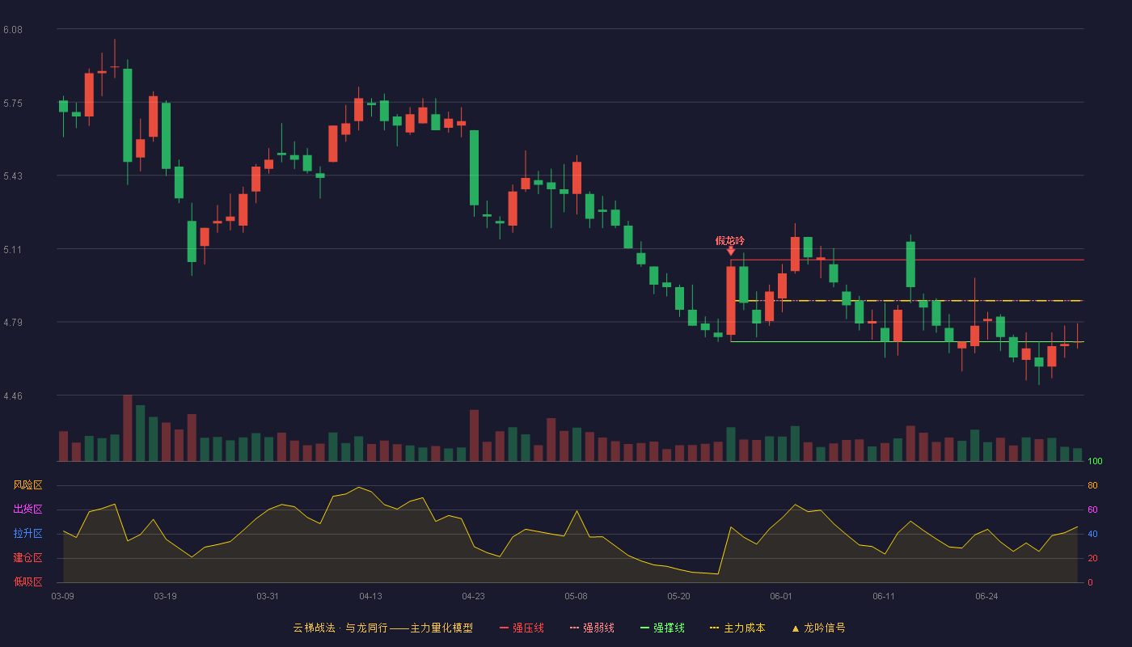1132x647 pixels.
Task: Click the 05-20 date axis label
Action: pyautogui.click(x=679, y=596)
